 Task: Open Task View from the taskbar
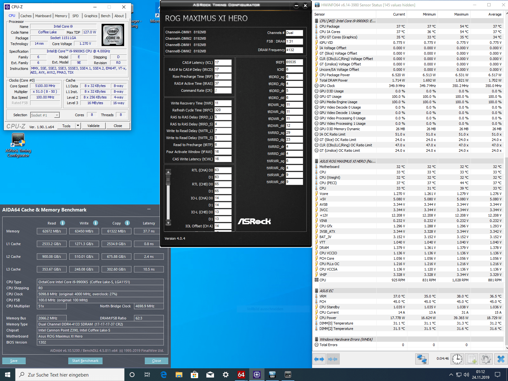click(147, 375)
